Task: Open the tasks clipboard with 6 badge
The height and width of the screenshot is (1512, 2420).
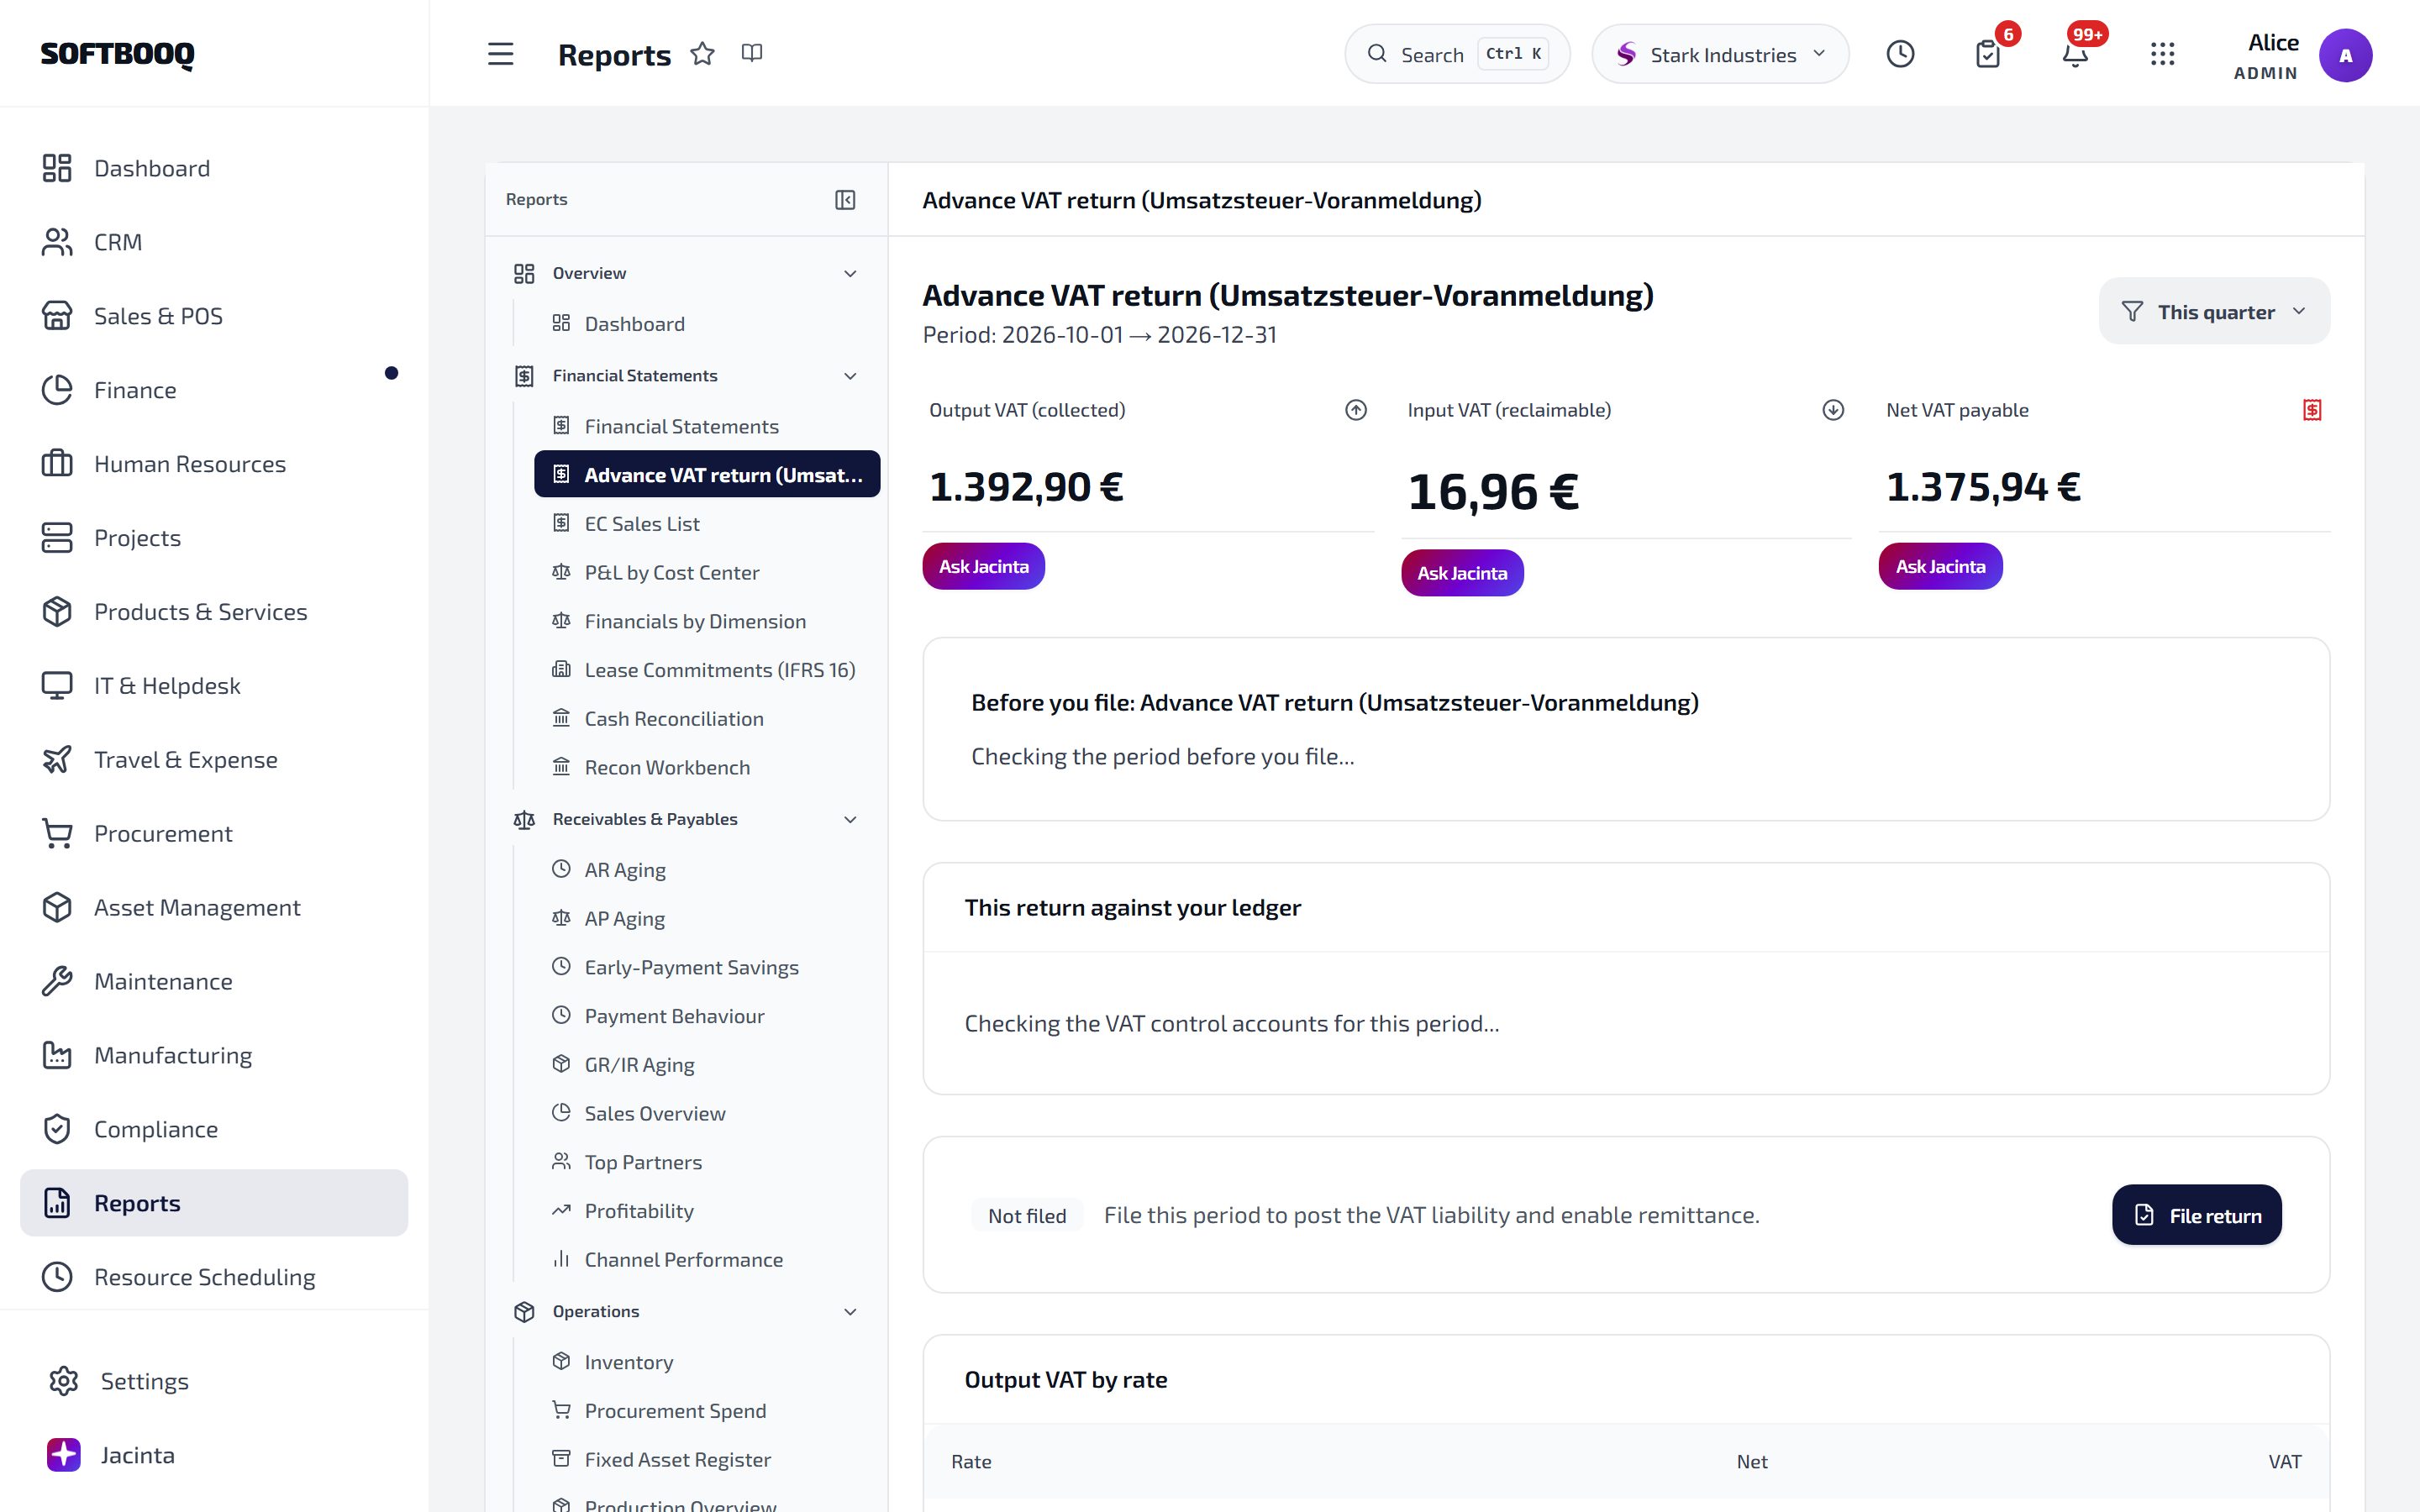Action: coord(1988,54)
